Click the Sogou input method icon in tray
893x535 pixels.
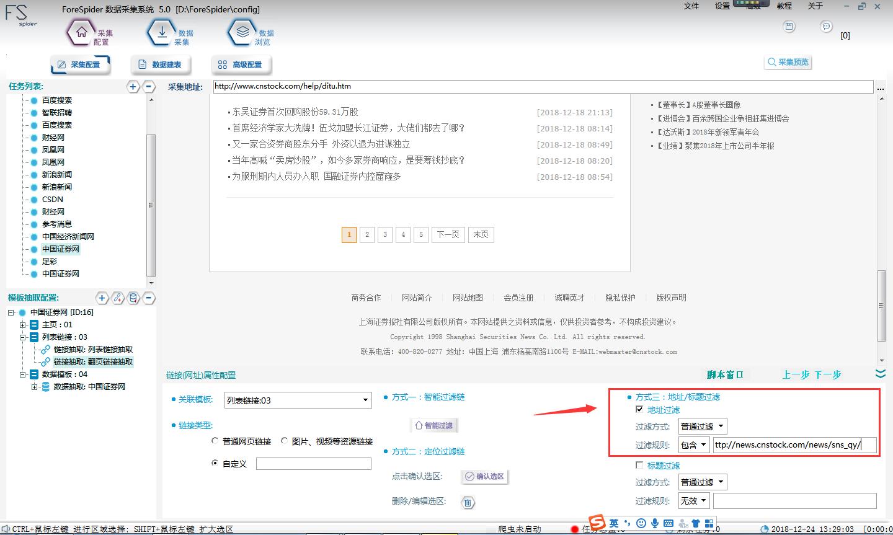597,522
